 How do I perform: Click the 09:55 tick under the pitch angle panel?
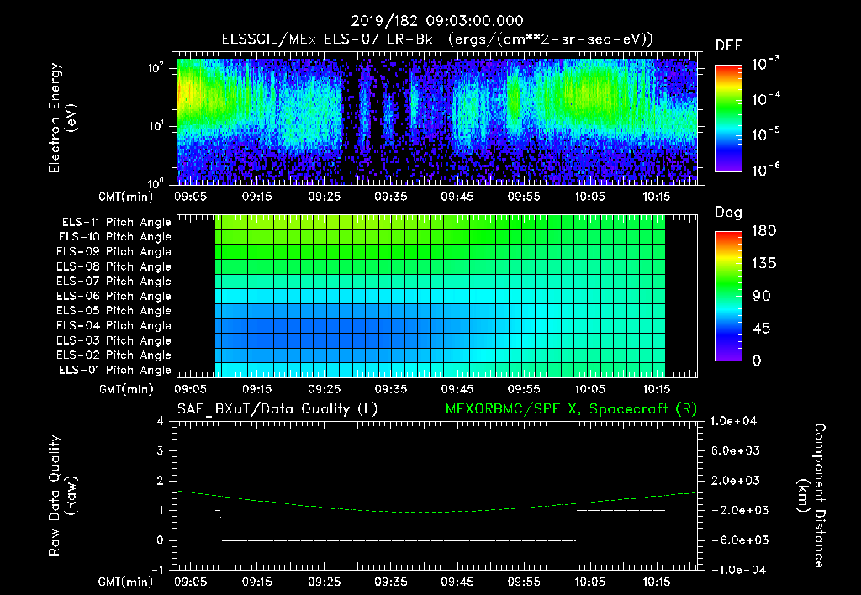(x=523, y=389)
